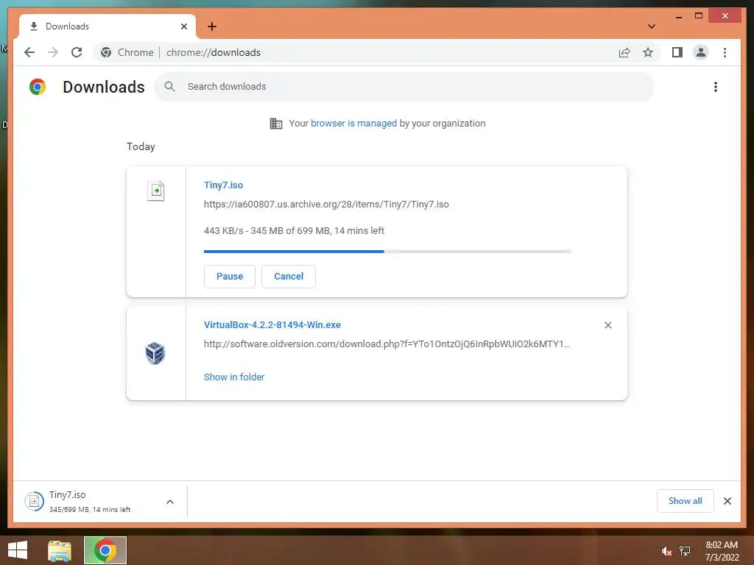Expand Tiny7.iso shelf item options chevron
The image size is (754, 565).
click(170, 502)
